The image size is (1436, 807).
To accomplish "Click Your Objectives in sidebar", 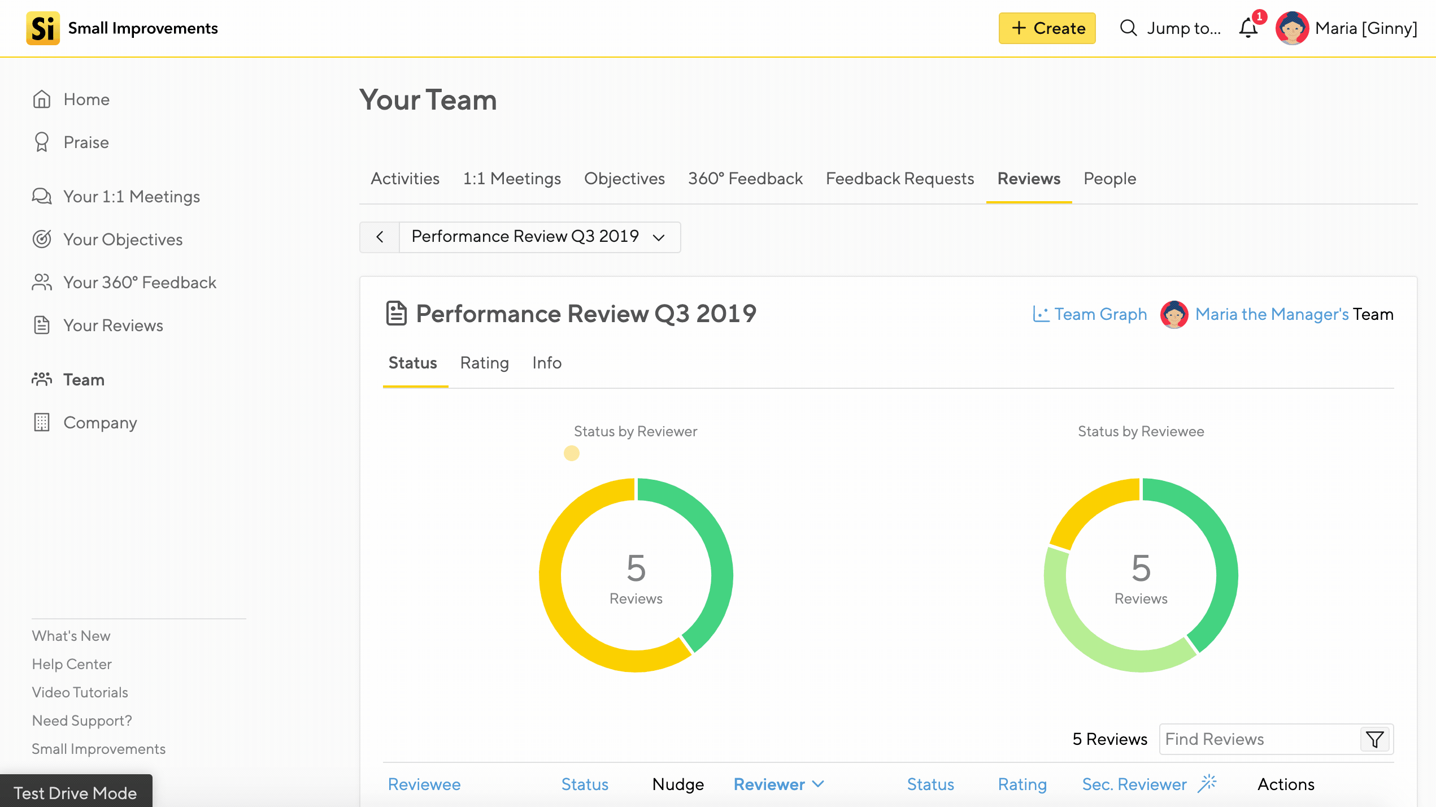I will tap(123, 239).
